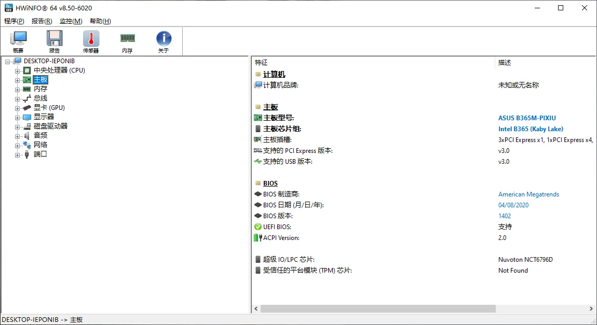Click the horizontal scrollbar thumb
The height and width of the screenshot is (325, 597).
(378, 308)
